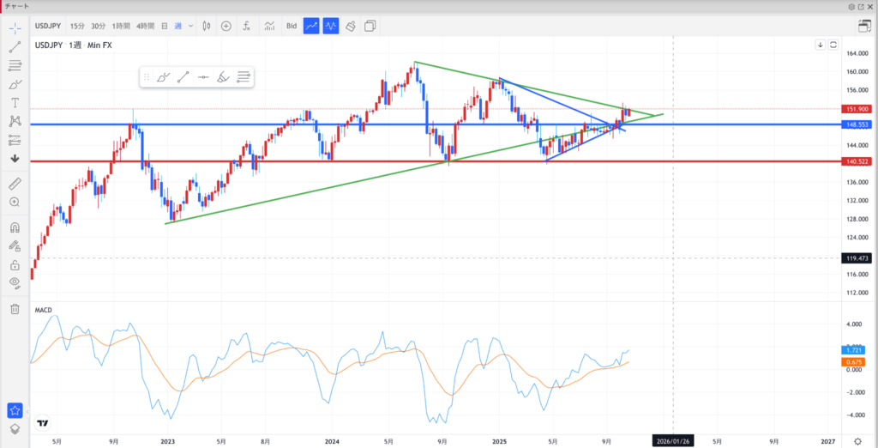Click the MACD indicator label
Image resolution: width=878 pixels, height=448 pixels.
[45, 308]
